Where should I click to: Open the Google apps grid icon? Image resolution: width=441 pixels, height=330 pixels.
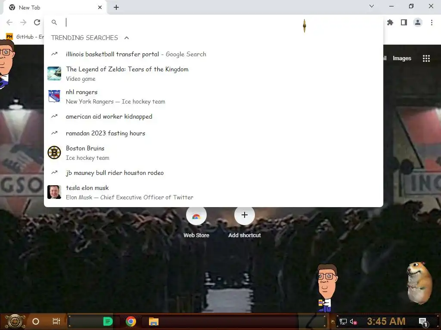(426, 58)
